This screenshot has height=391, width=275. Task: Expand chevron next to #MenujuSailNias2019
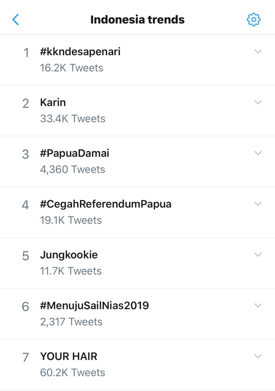pos(258,305)
